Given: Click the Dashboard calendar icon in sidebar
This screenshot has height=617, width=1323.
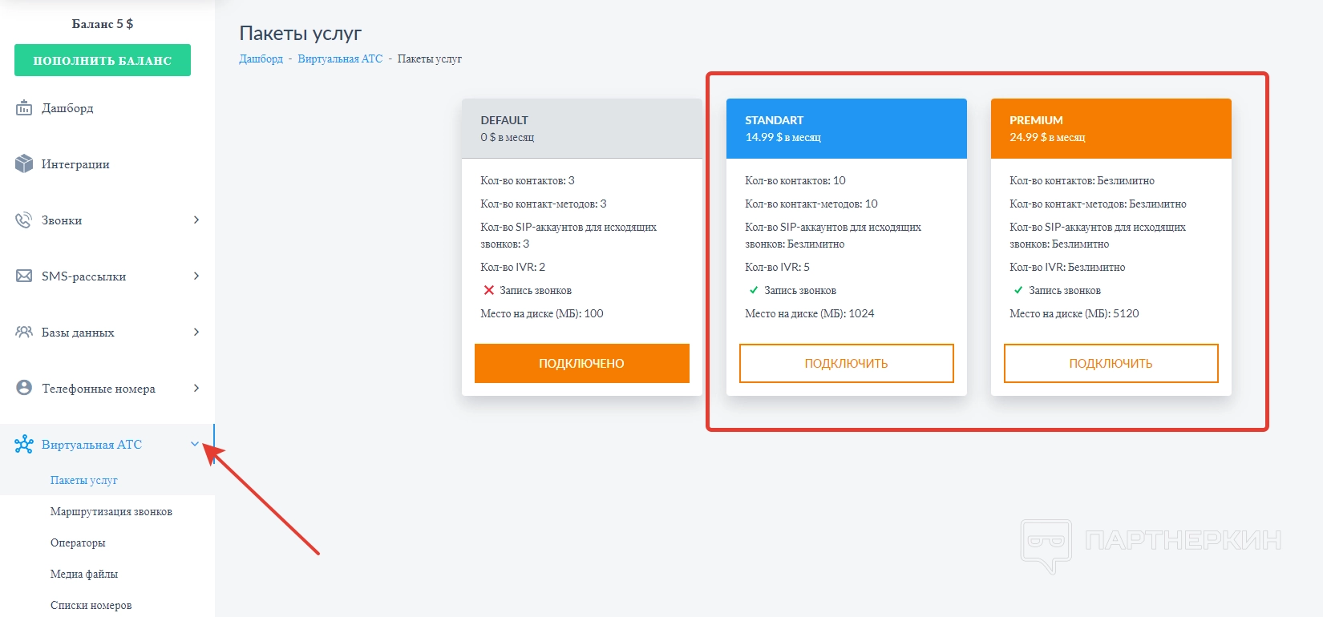Looking at the screenshot, I should coord(24,108).
